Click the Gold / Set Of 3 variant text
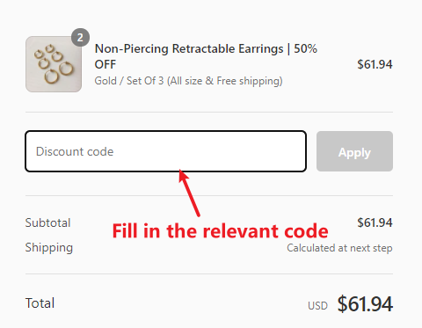 [x=129, y=81]
